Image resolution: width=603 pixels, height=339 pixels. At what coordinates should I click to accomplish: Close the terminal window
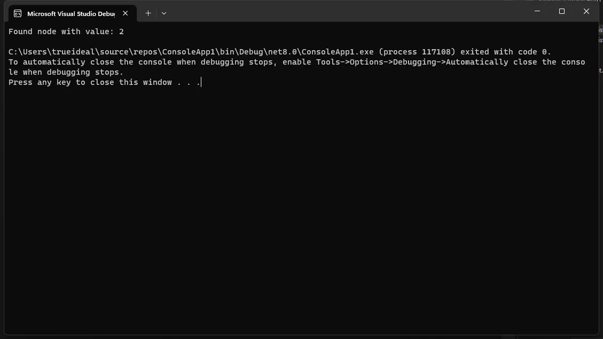(x=586, y=11)
